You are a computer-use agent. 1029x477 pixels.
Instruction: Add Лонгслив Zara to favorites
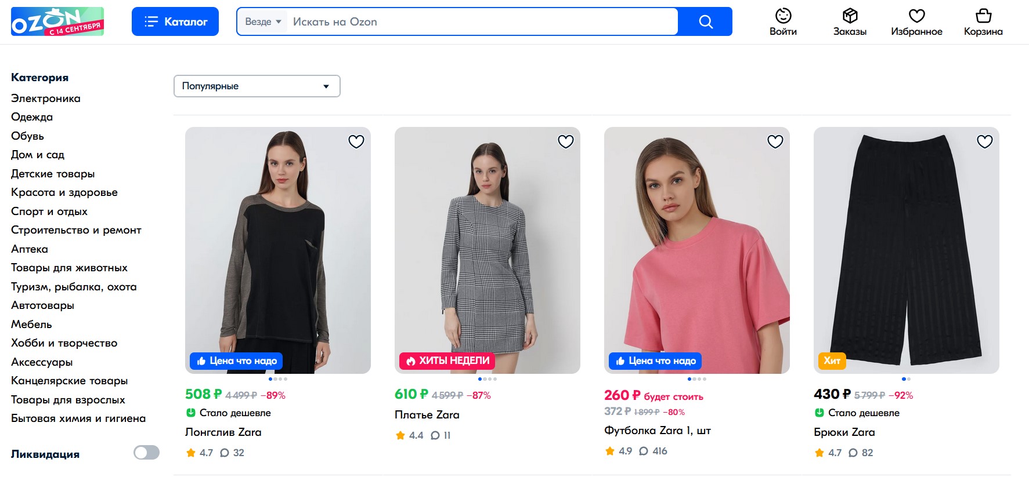[356, 141]
